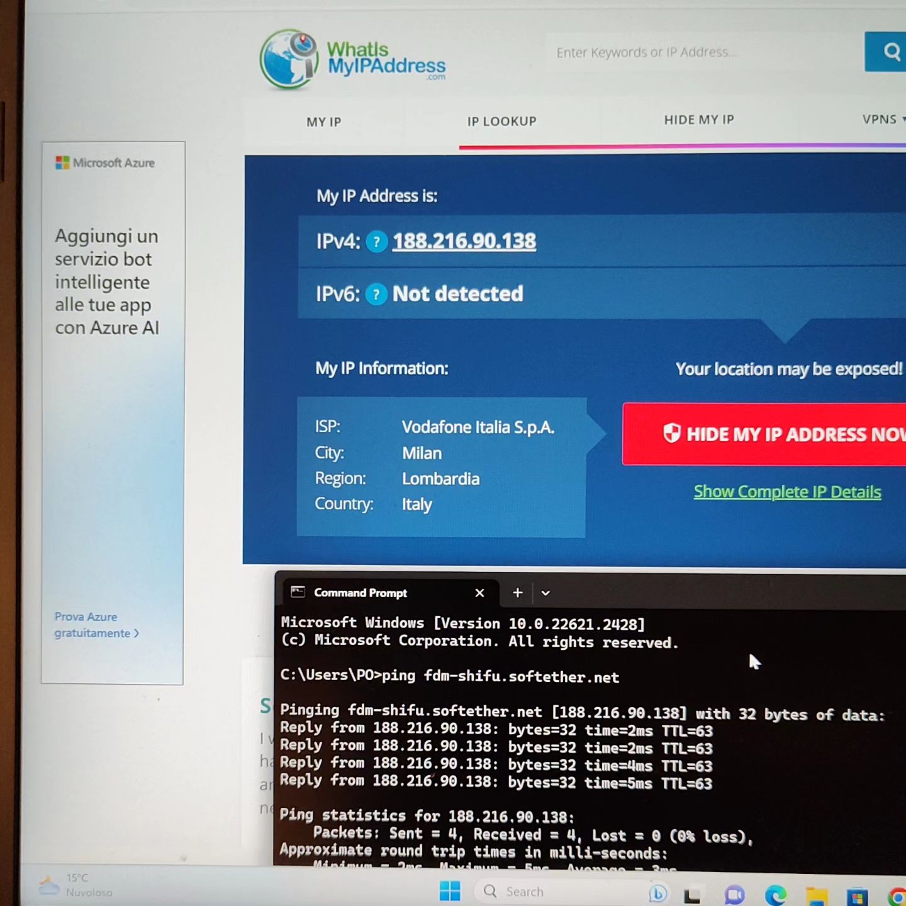Open a new Command Prompt tab with plus
The height and width of the screenshot is (906, 906).
pyautogui.click(x=517, y=593)
